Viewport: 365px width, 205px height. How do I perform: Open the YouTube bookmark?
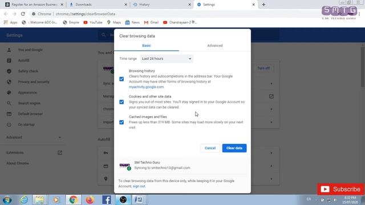tap(93, 22)
